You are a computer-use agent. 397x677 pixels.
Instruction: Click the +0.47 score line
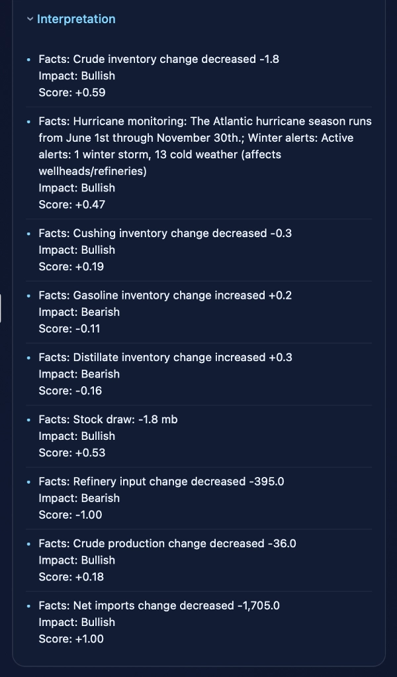pyautogui.click(x=71, y=204)
